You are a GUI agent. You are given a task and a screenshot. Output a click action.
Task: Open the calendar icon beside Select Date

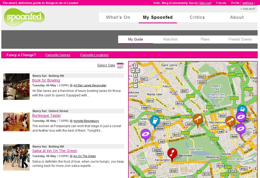[x=120, y=65]
